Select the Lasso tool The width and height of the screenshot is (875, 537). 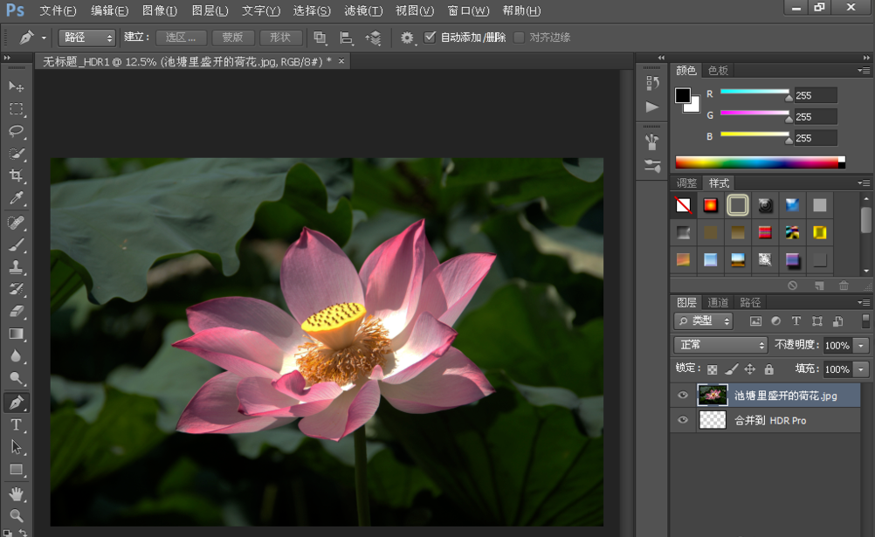click(x=17, y=131)
